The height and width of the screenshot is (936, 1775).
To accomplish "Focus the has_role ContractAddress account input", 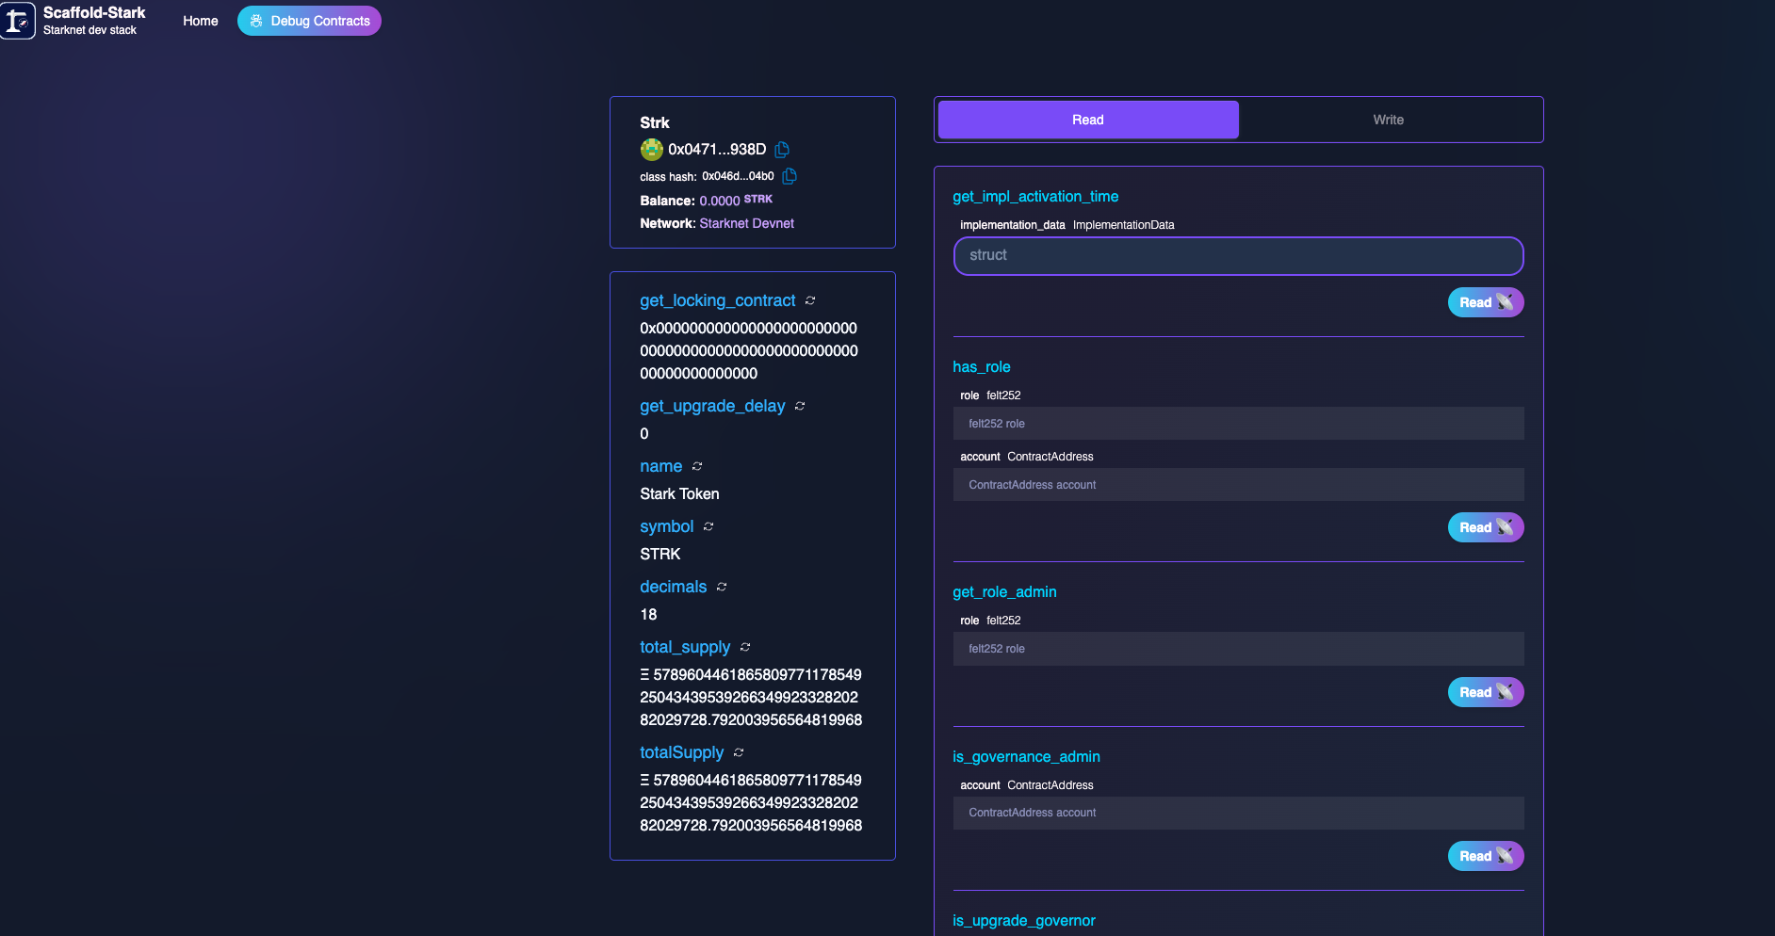I will pos(1239,485).
